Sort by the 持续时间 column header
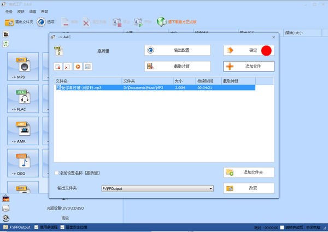Viewport: 328px width, 232px height. pyautogui.click(x=209, y=81)
